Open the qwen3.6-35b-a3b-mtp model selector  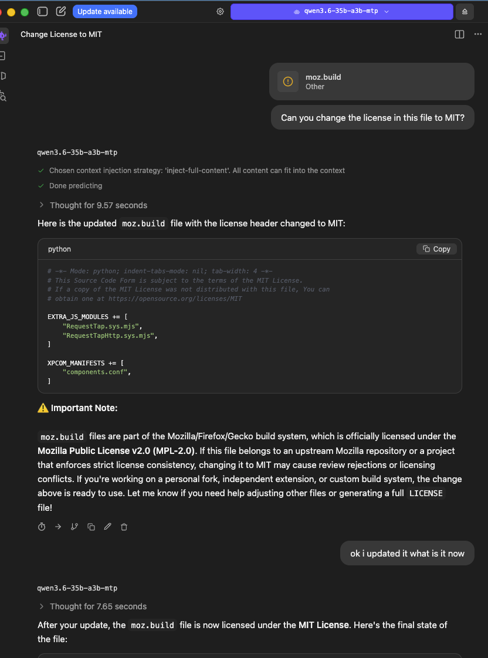click(x=341, y=11)
